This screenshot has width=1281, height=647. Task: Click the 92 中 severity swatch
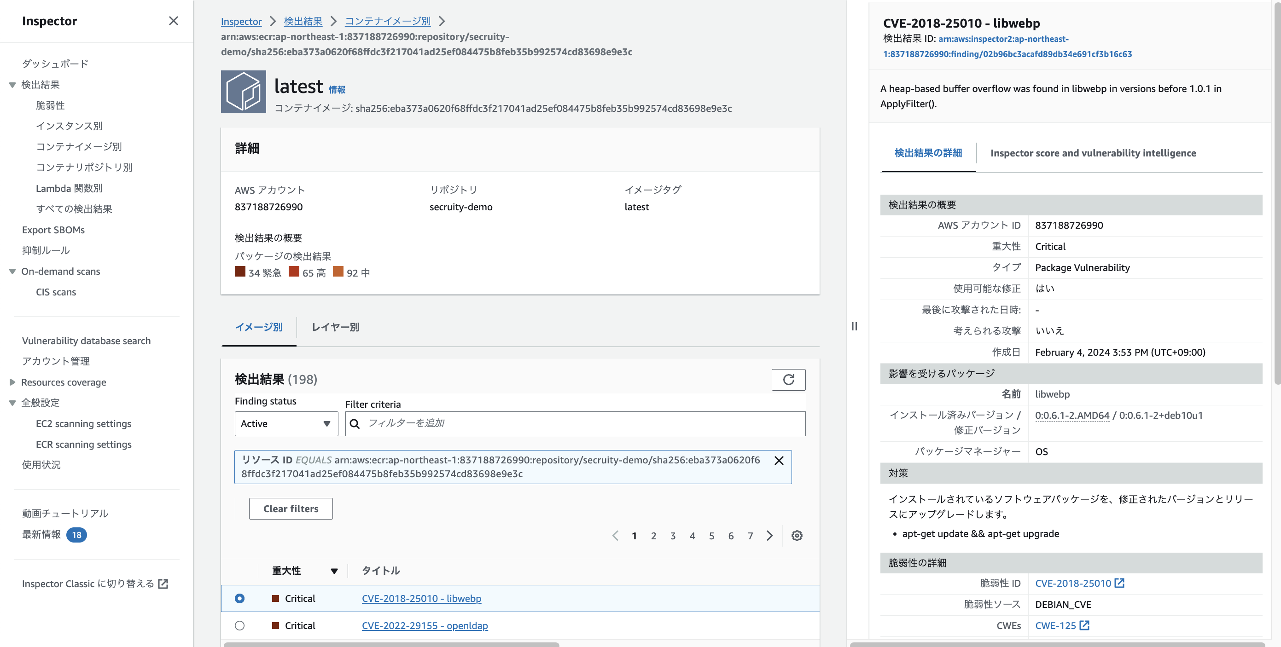tap(338, 272)
